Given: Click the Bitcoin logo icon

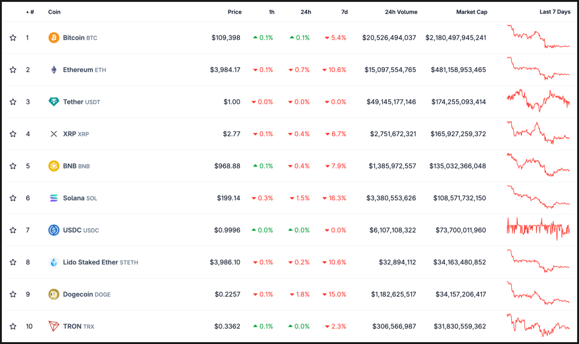Looking at the screenshot, I should [x=53, y=38].
